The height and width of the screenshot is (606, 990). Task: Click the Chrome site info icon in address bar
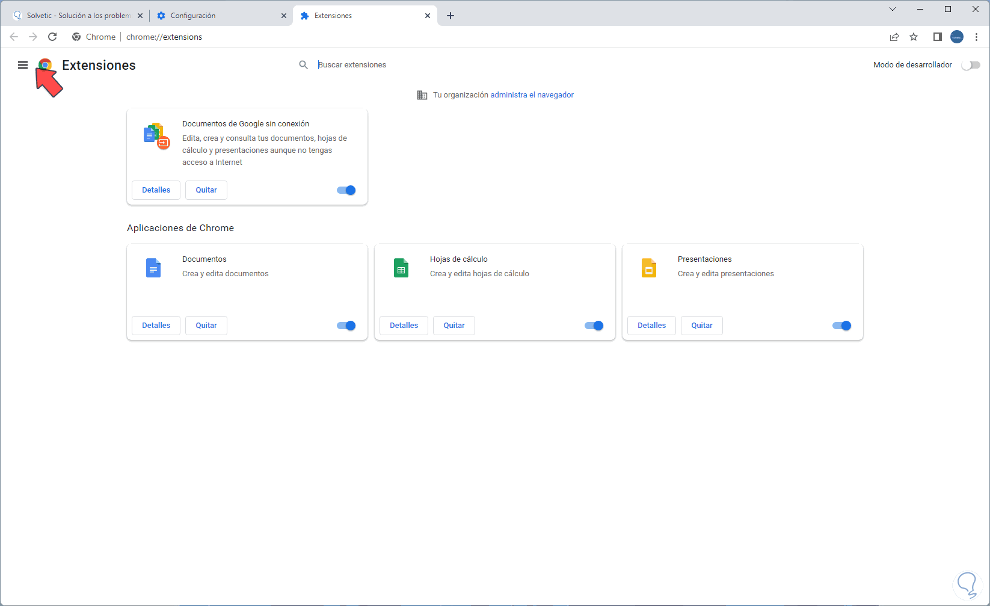[x=76, y=37]
